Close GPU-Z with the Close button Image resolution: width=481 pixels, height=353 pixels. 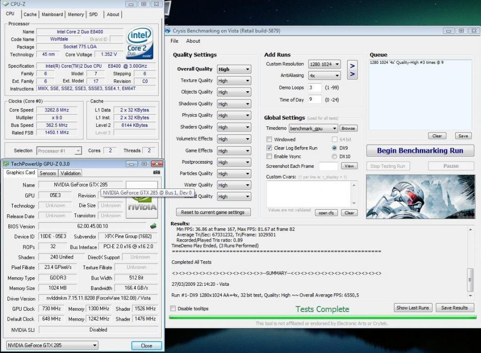(147, 345)
